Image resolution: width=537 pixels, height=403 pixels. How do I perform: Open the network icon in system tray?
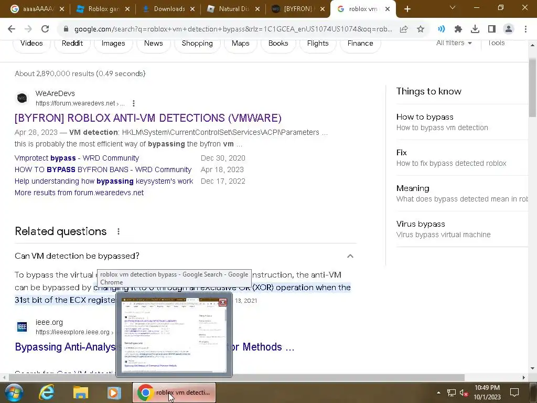click(x=452, y=393)
